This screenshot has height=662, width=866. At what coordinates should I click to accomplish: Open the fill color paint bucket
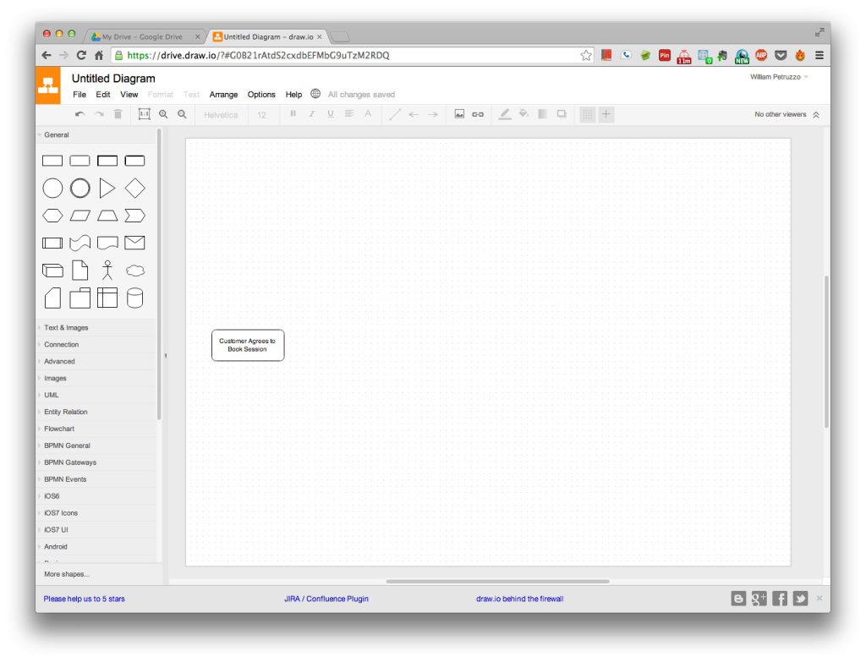point(523,114)
